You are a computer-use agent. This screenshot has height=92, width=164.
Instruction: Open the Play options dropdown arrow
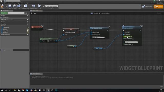point(43,6)
